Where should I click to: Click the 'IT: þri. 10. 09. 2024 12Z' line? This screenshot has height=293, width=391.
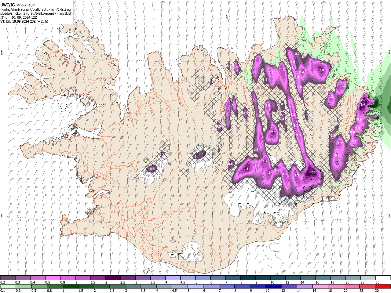click(18, 18)
